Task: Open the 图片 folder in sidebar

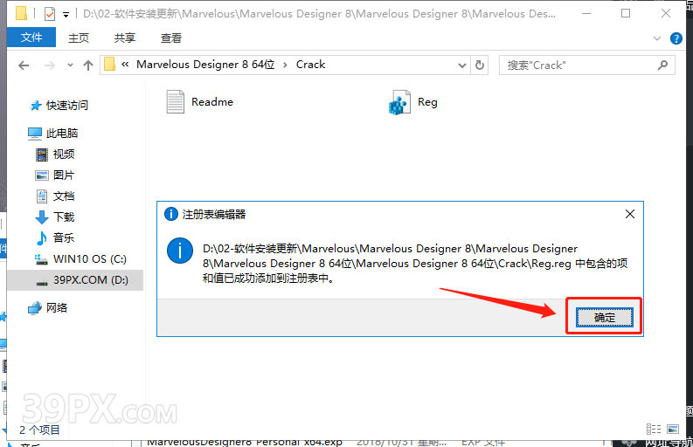Action: point(54,175)
